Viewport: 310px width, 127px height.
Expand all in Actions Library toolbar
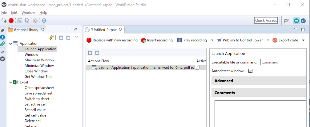tap(61, 37)
